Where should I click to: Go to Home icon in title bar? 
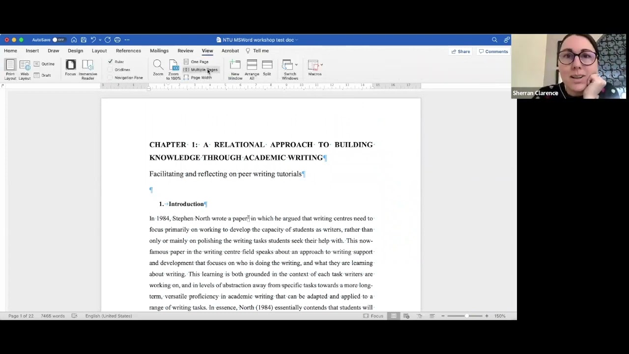point(74,40)
